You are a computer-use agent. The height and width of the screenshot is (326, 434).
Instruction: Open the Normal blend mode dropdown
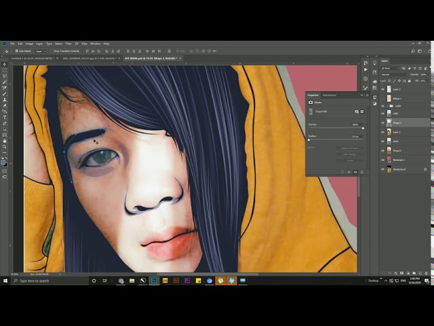click(x=395, y=75)
